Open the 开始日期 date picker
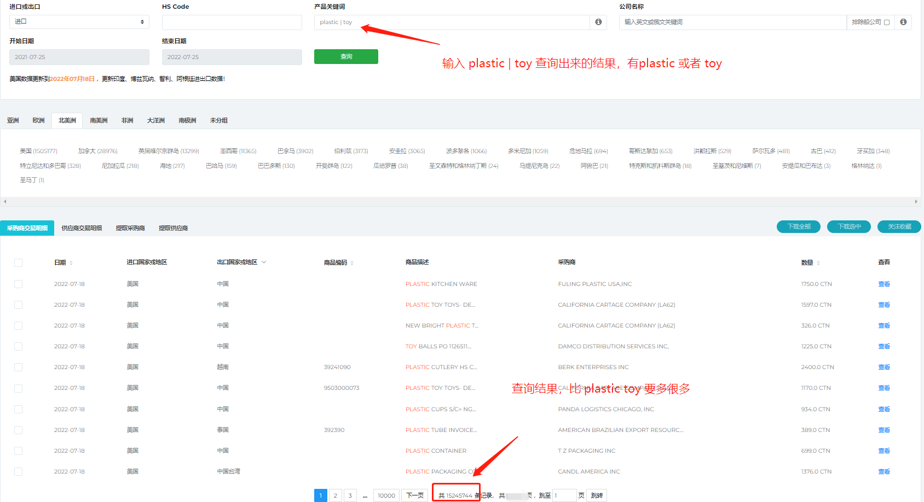Viewport: 924px width, 502px height. click(79, 57)
